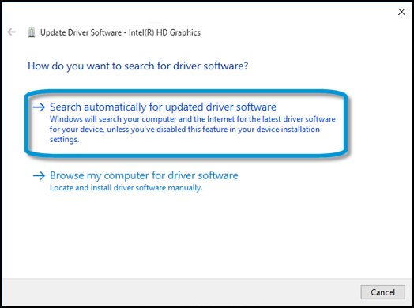Click the device icon beside the Update Driver Software title

point(32,32)
